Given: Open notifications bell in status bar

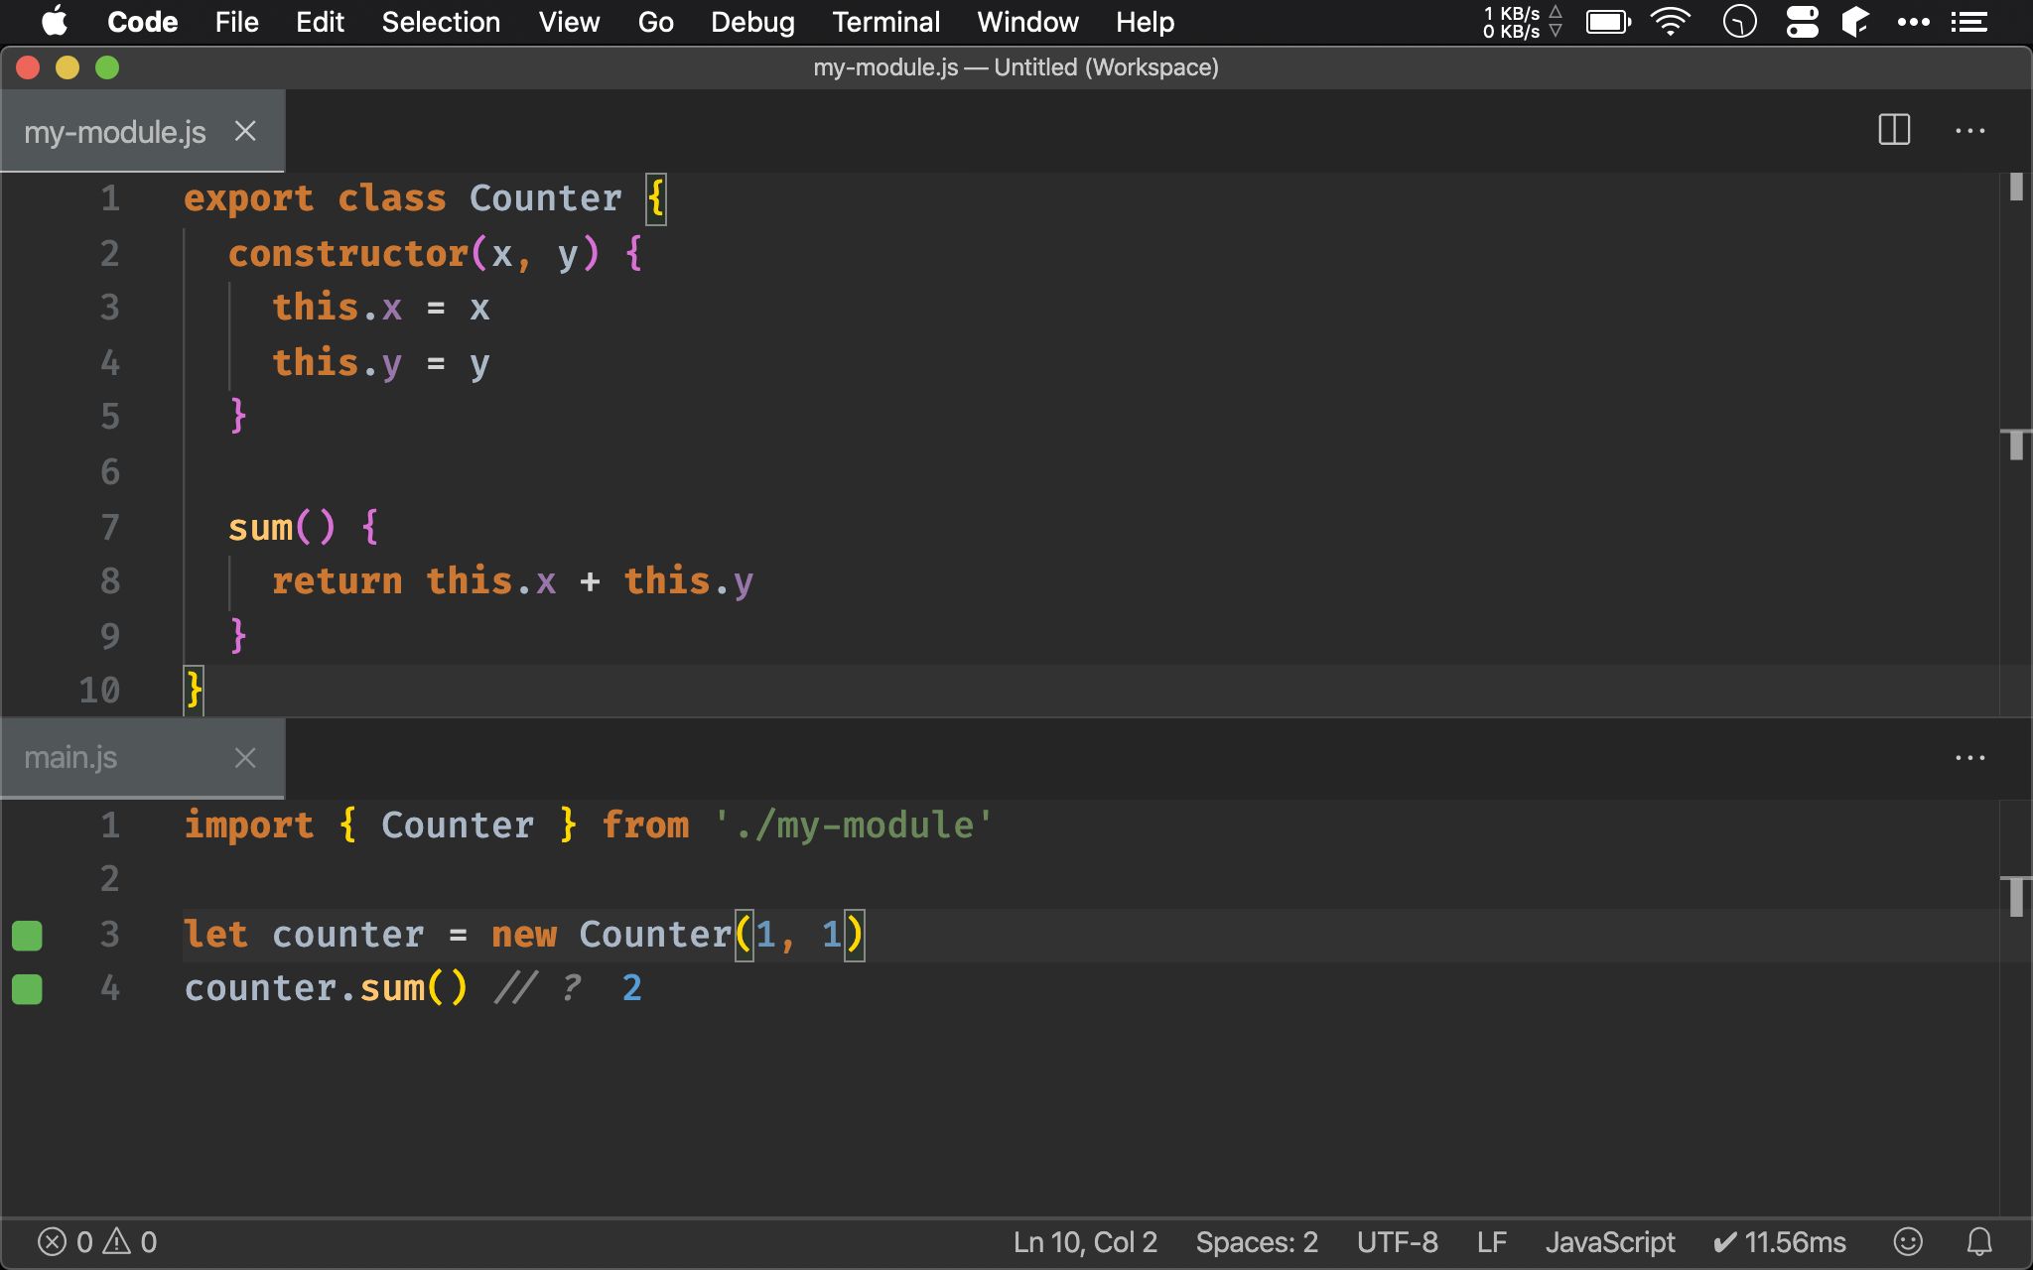Looking at the screenshot, I should [1979, 1242].
